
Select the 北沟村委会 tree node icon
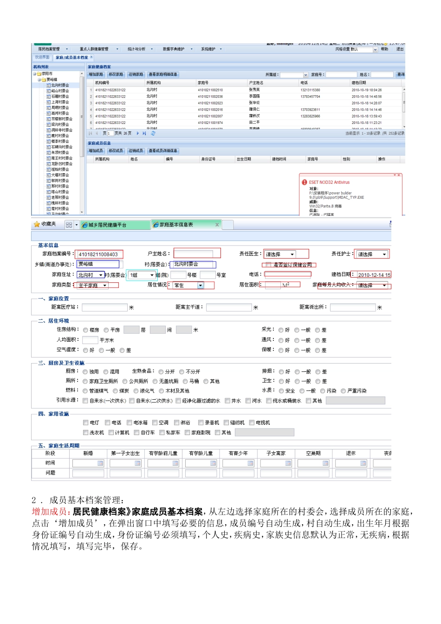tap(48, 85)
